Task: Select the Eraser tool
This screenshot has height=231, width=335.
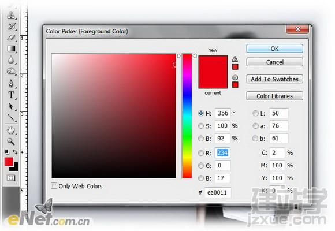Action: pos(11,38)
